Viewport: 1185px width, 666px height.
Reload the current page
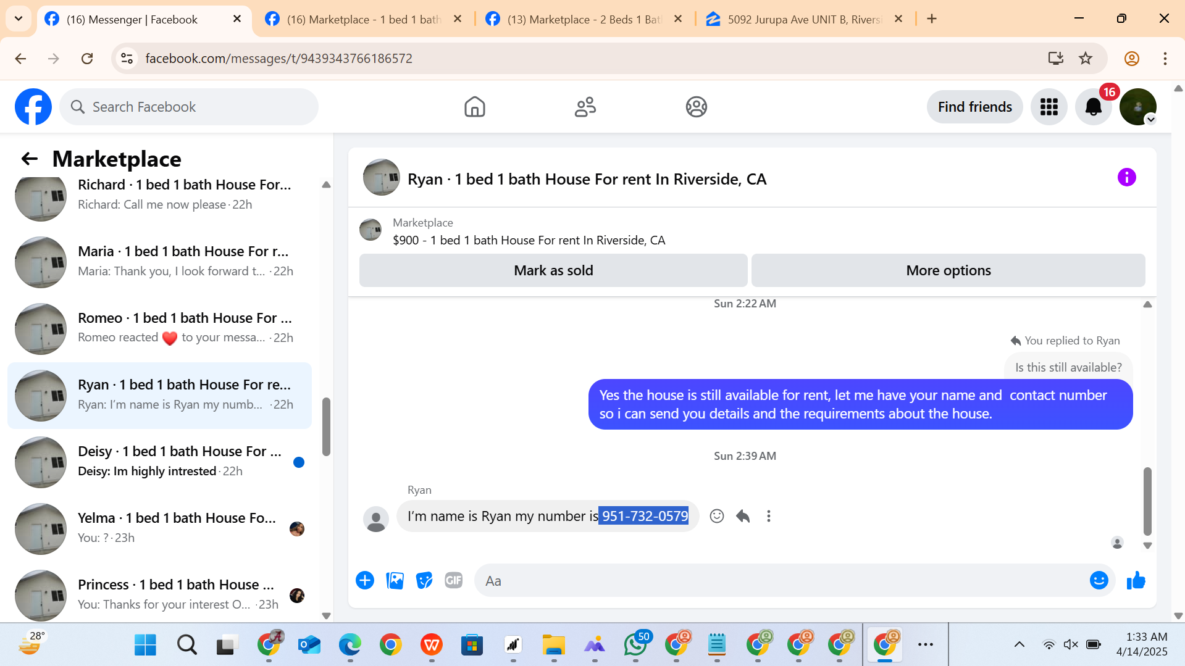(87, 59)
